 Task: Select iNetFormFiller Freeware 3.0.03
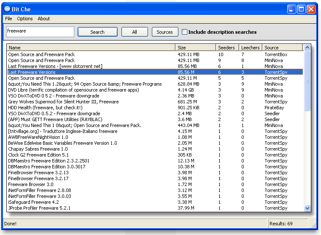(155, 196)
